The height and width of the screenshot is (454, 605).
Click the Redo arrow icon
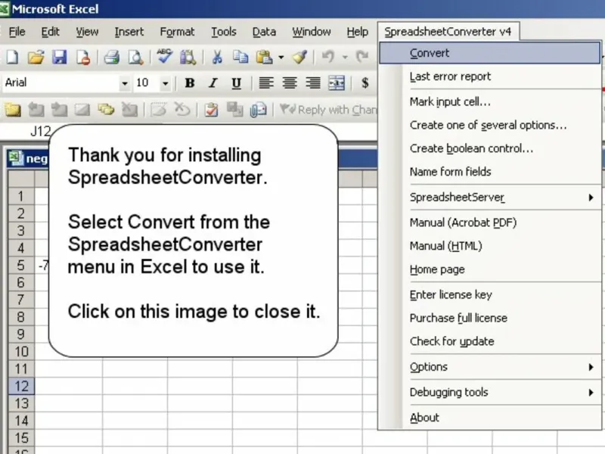[362, 58]
